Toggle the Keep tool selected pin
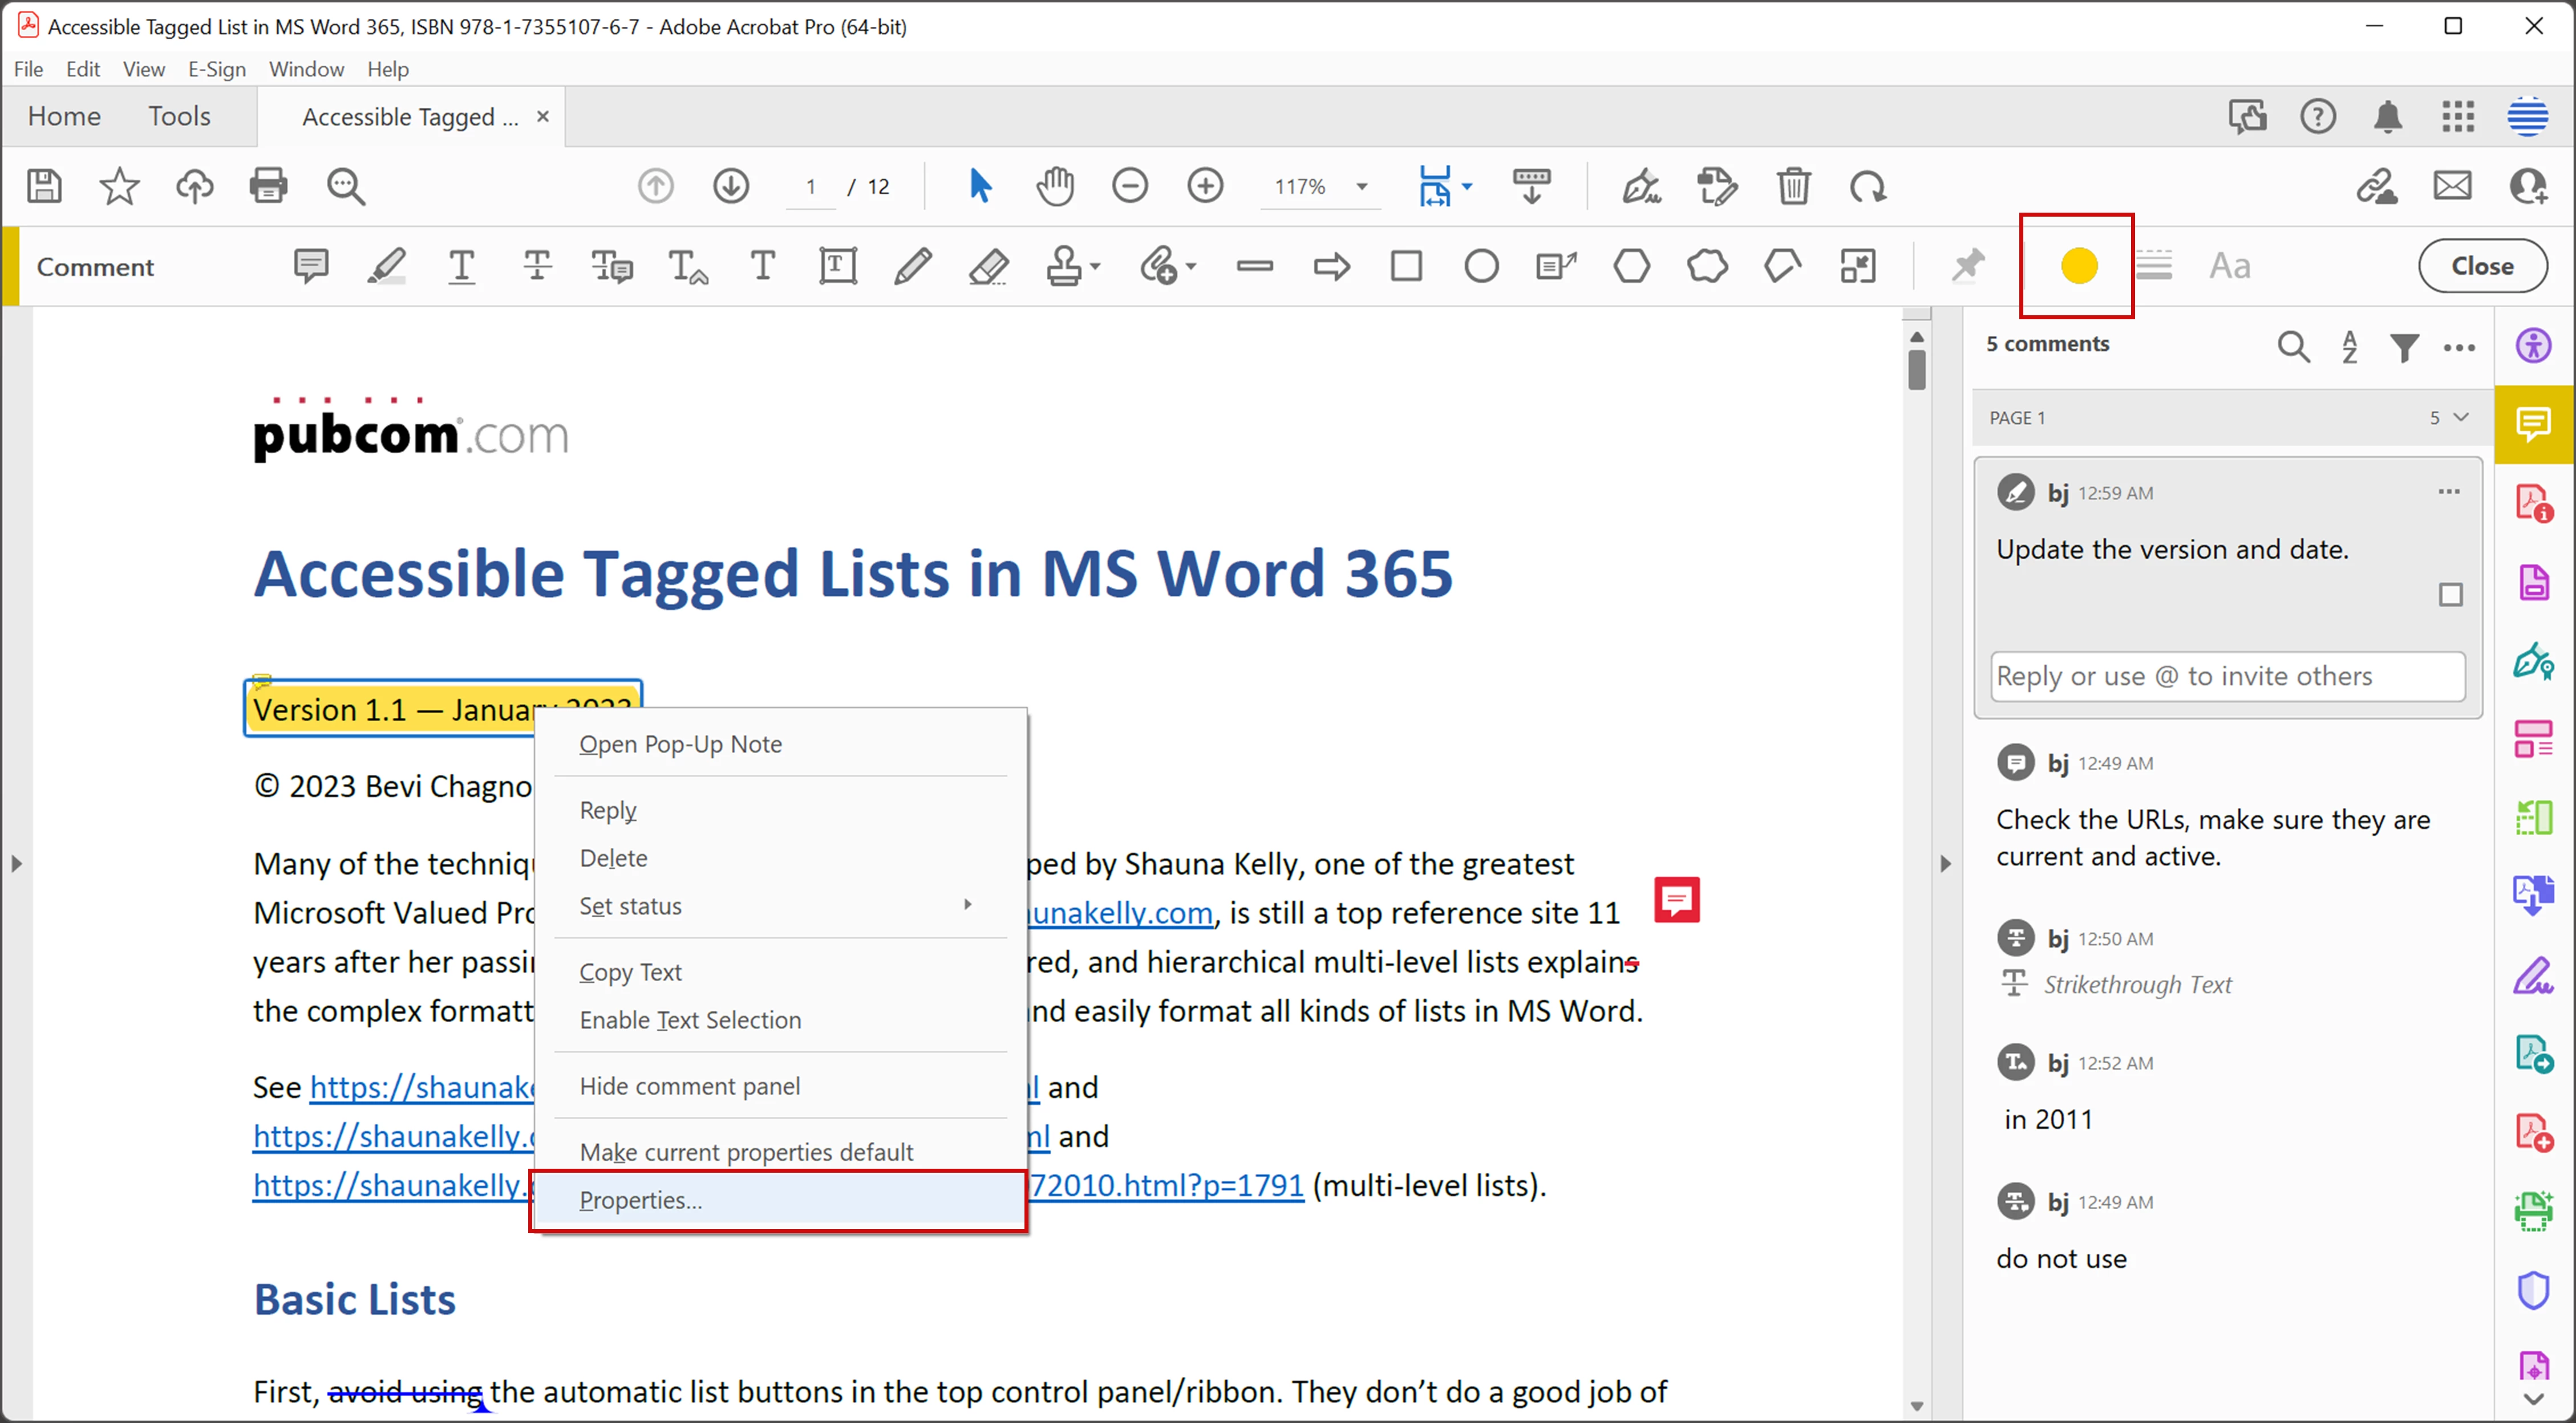2576x1423 pixels. tap(1967, 267)
